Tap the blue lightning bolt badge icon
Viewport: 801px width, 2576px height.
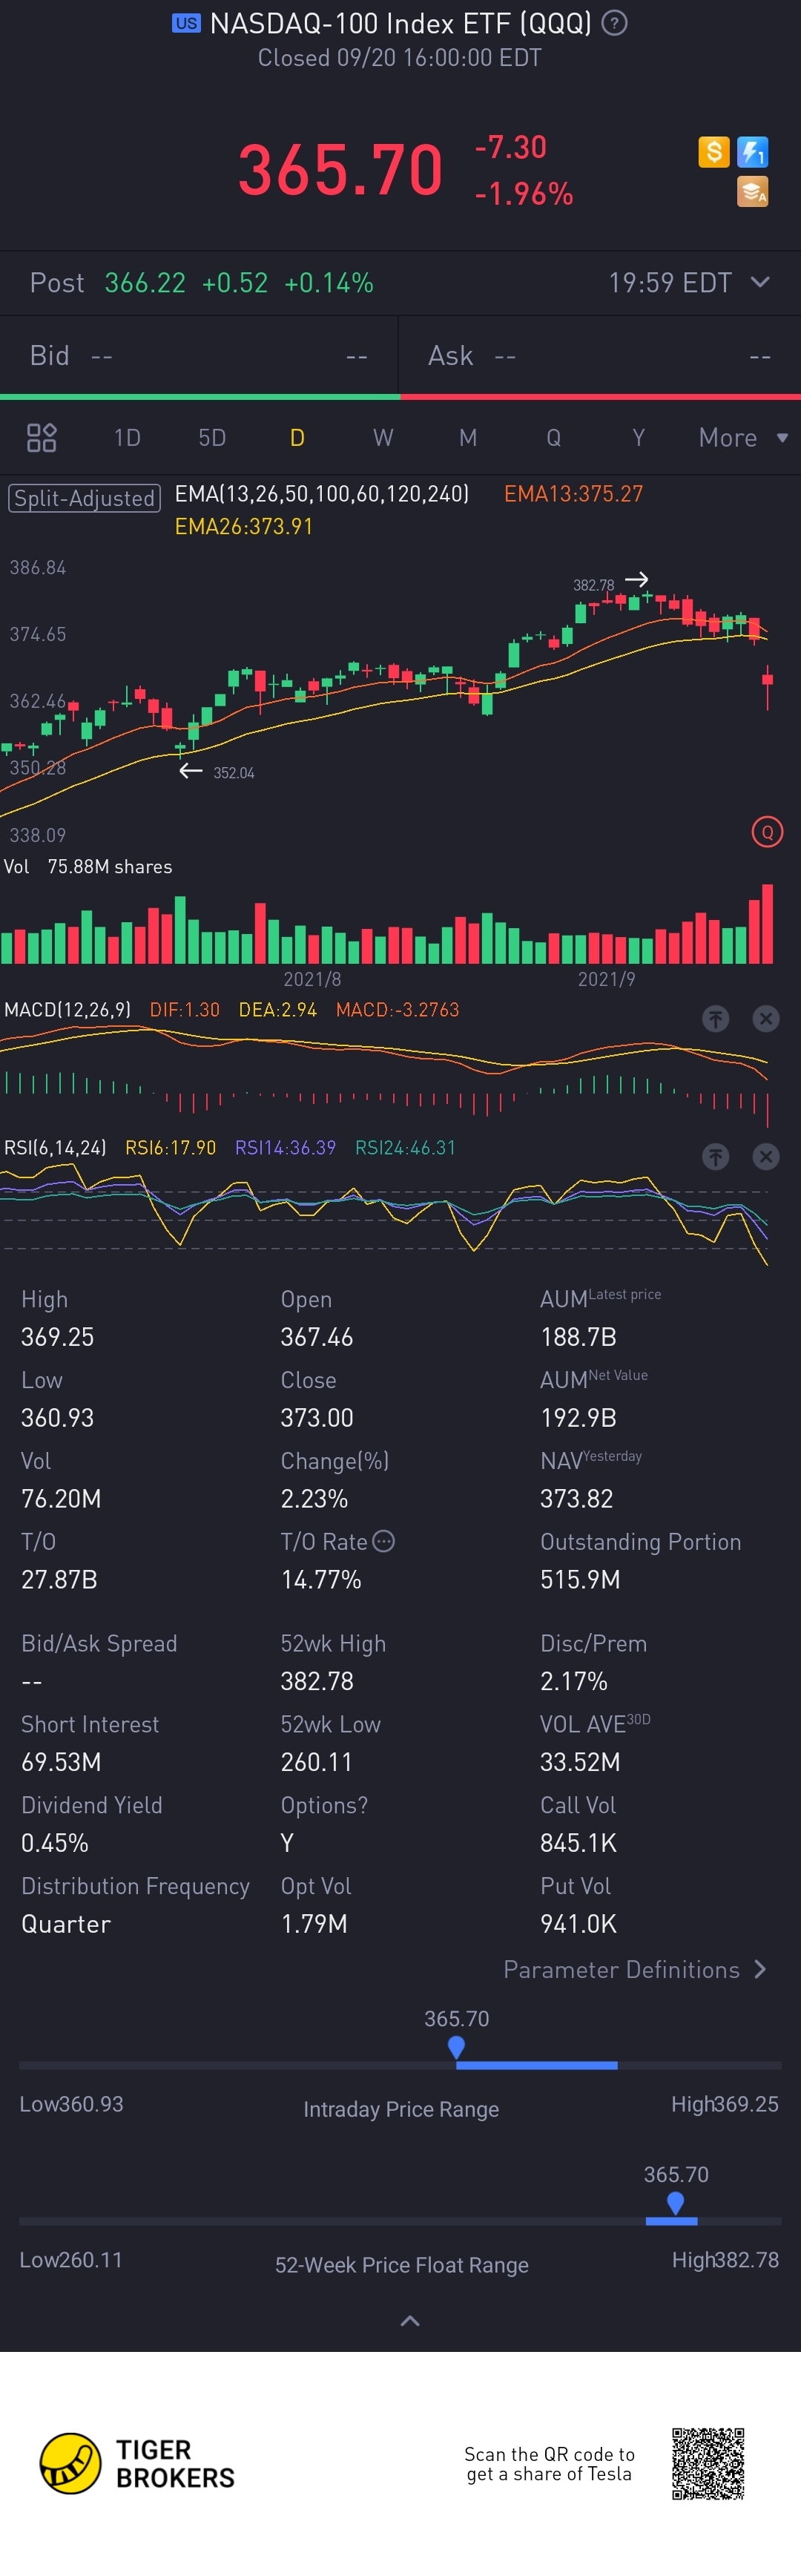click(x=752, y=152)
